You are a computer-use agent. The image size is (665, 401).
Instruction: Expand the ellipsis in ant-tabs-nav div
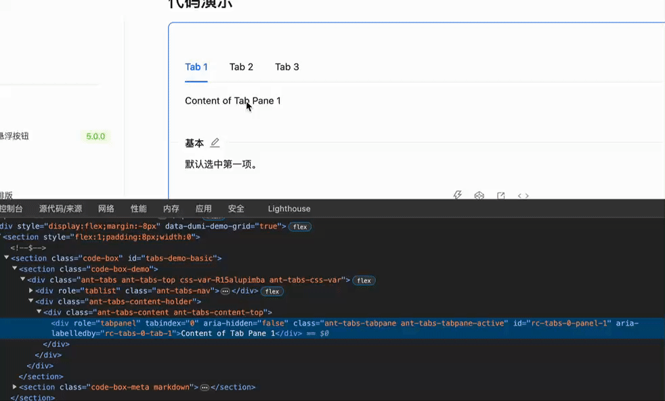226,291
